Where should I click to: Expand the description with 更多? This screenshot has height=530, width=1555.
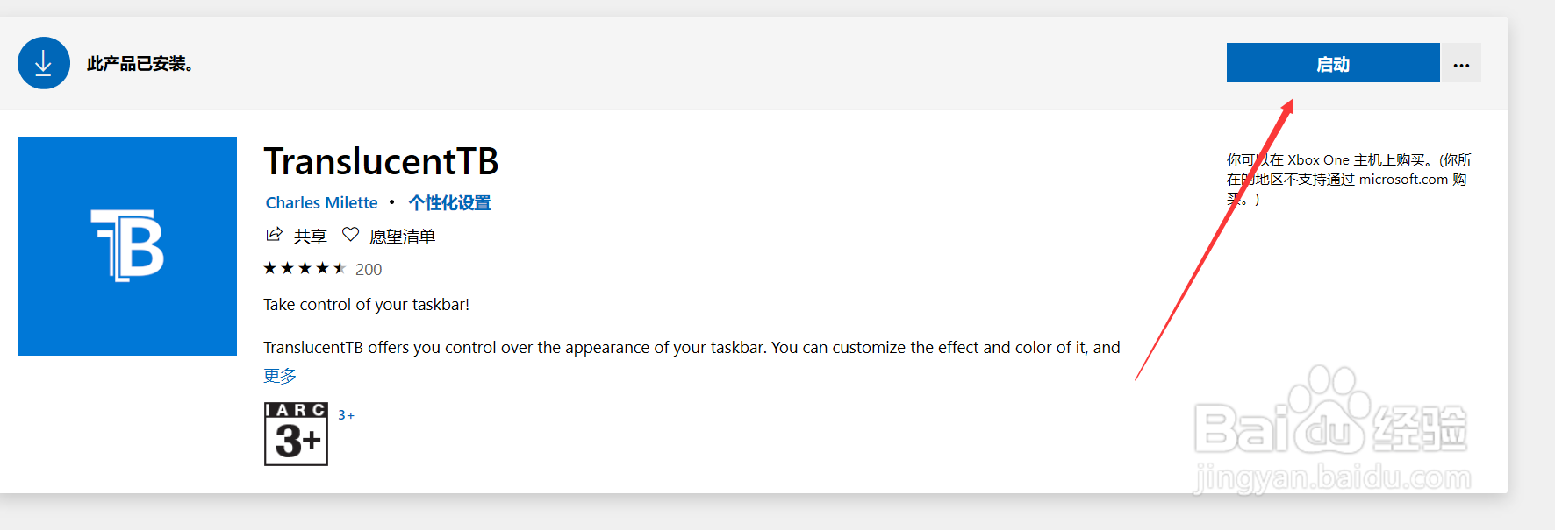click(x=280, y=376)
